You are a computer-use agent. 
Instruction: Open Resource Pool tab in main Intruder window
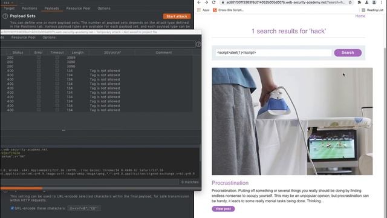click(78, 8)
